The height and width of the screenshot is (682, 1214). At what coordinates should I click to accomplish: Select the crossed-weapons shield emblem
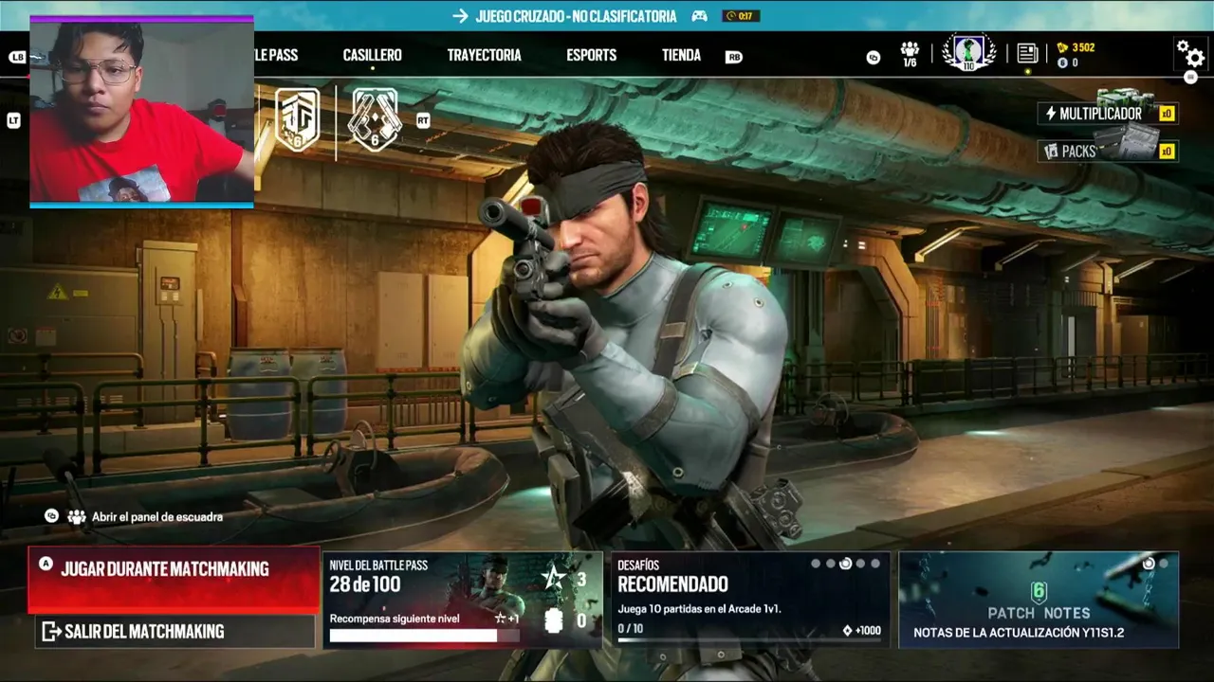375,120
